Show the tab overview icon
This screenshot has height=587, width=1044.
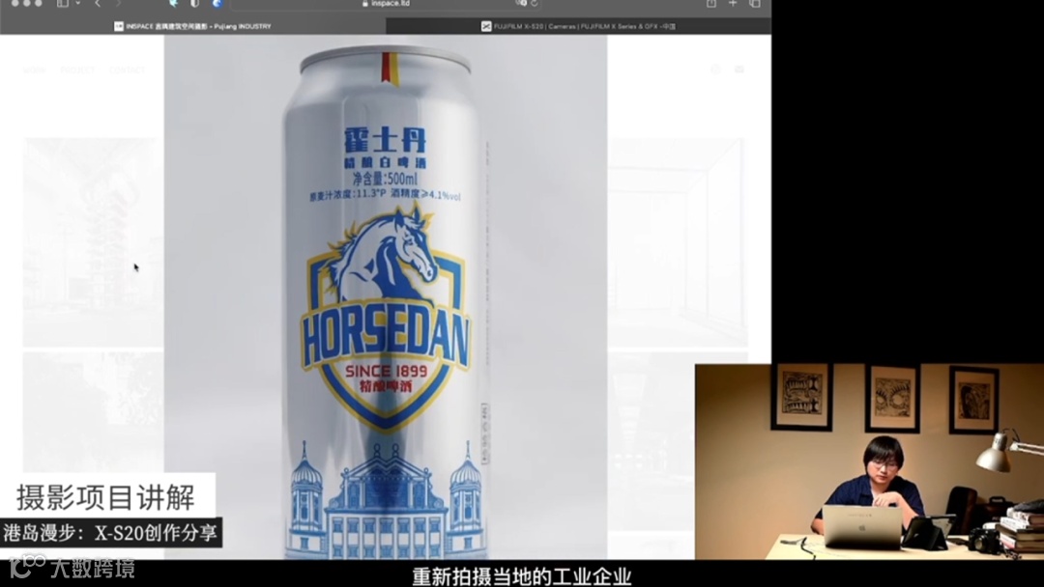(755, 3)
